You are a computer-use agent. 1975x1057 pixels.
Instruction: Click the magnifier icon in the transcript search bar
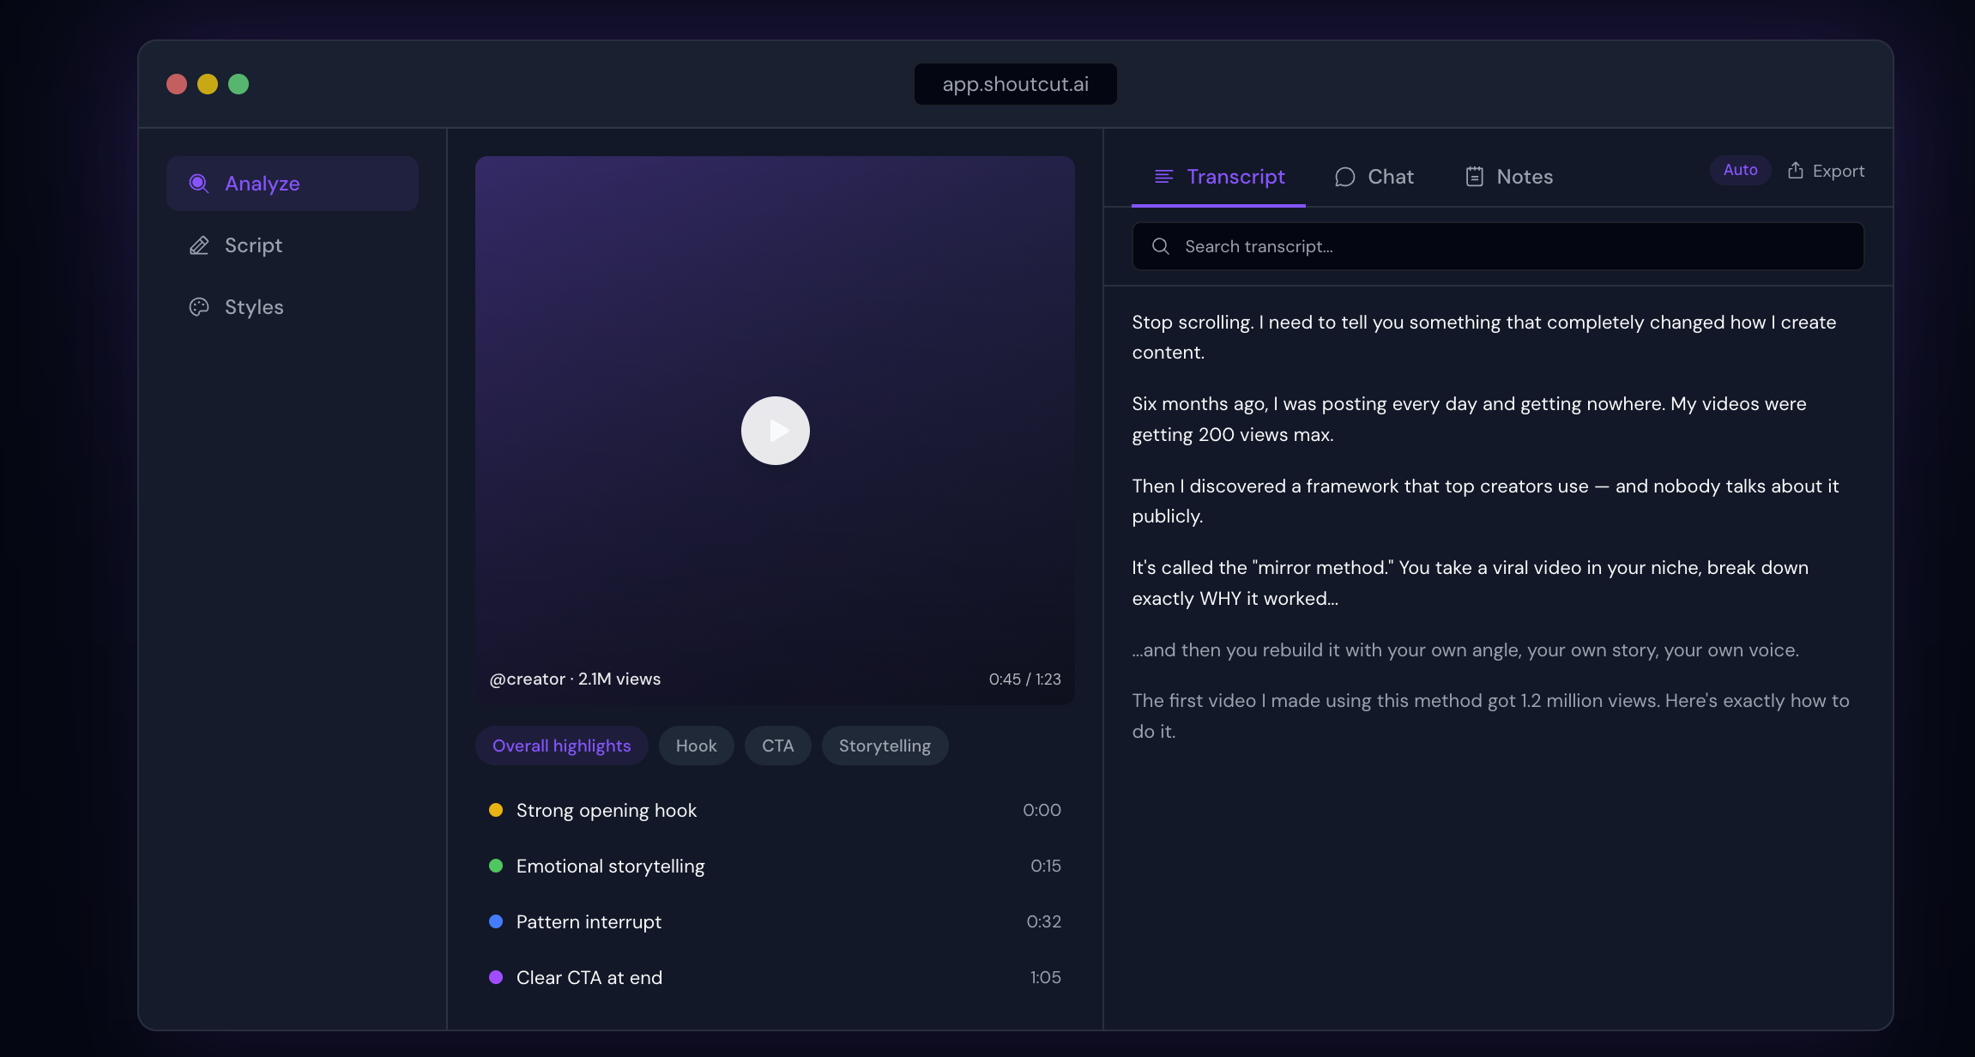pos(1161,246)
